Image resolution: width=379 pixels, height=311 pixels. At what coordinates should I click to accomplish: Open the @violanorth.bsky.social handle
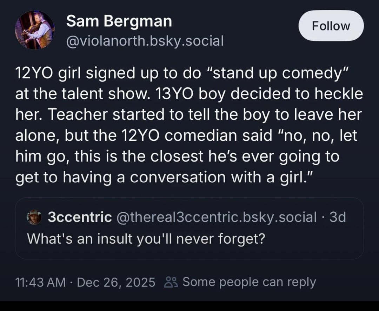coord(145,41)
